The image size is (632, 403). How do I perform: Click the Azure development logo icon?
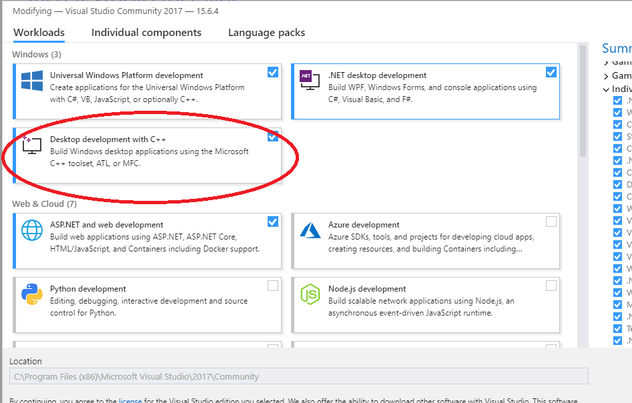(310, 230)
